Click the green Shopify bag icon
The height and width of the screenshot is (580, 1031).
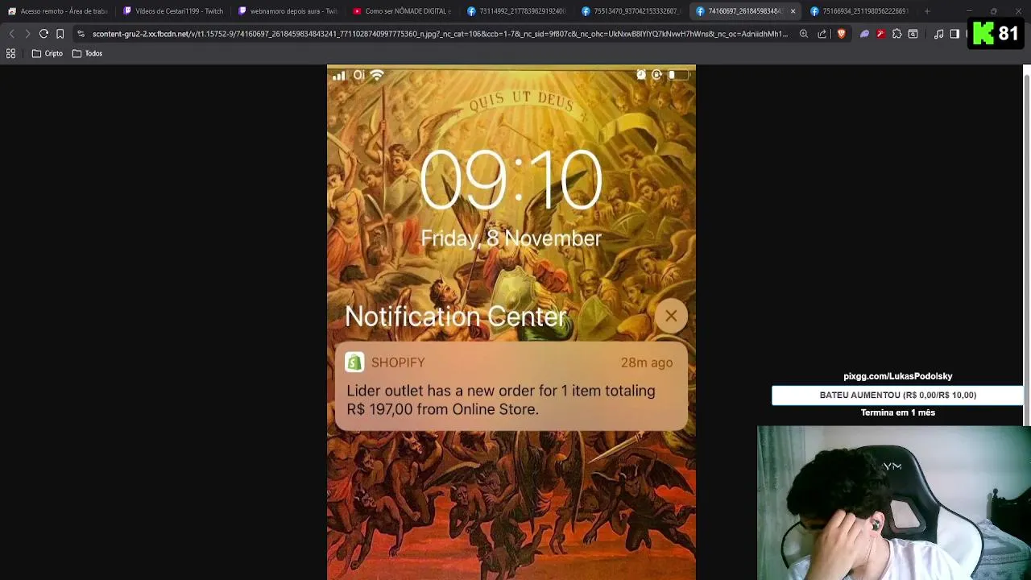click(x=354, y=362)
